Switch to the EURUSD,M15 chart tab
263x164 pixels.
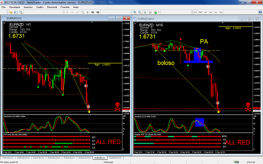[23, 158]
